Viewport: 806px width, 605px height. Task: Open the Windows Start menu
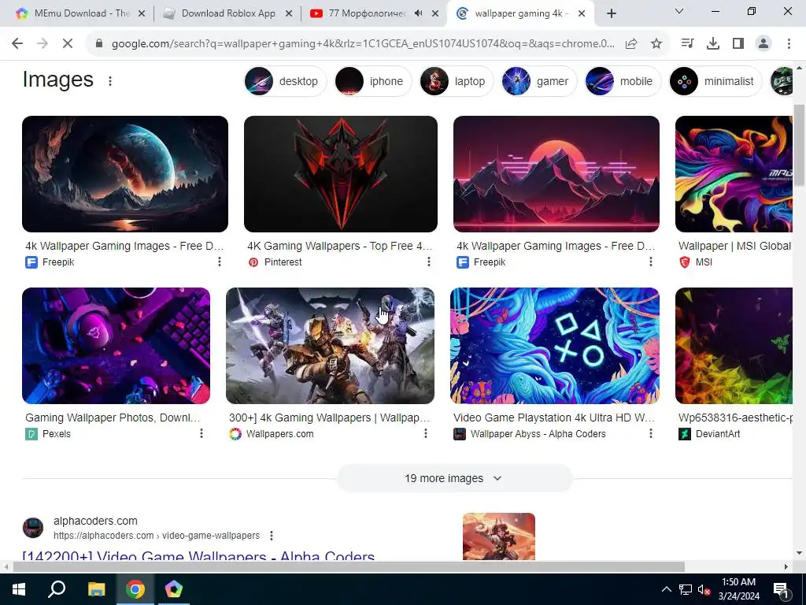pyautogui.click(x=18, y=589)
